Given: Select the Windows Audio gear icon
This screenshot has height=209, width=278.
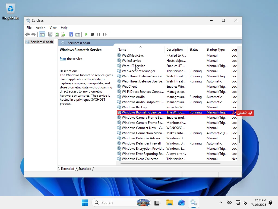Looking at the screenshot, I should 119,97.
